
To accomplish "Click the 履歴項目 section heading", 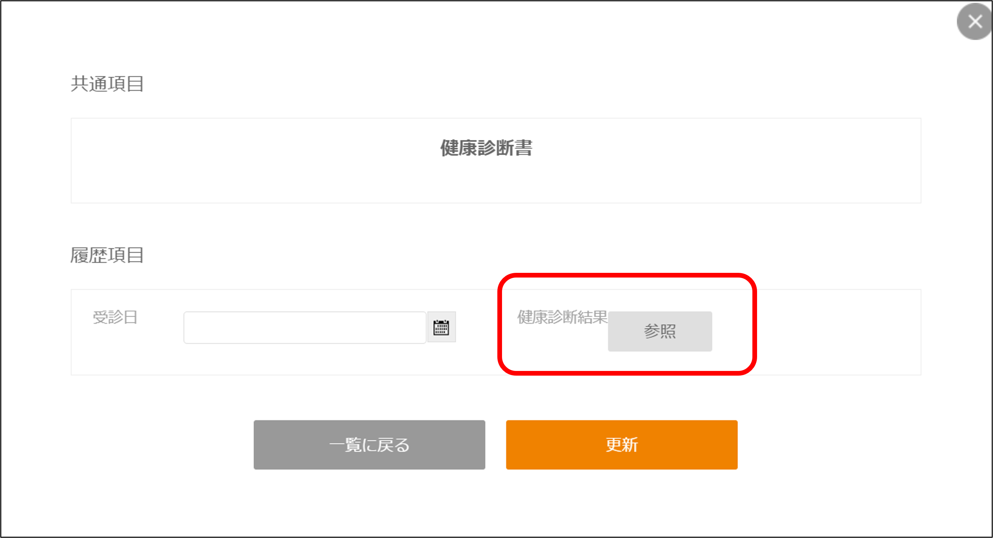I will (x=107, y=255).
